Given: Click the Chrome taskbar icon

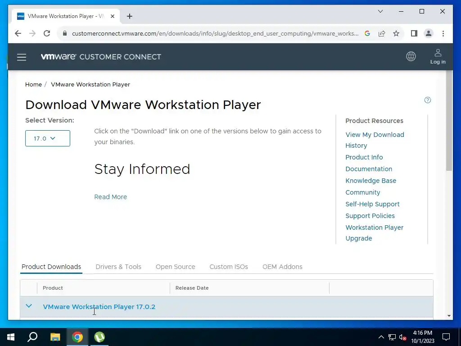Looking at the screenshot, I should point(77,337).
